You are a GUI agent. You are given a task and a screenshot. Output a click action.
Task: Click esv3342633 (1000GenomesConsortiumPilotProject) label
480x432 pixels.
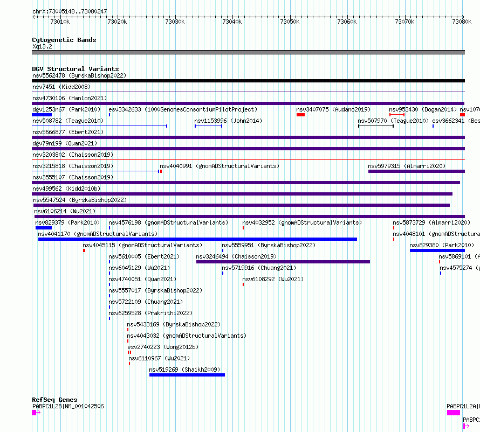pos(183,109)
